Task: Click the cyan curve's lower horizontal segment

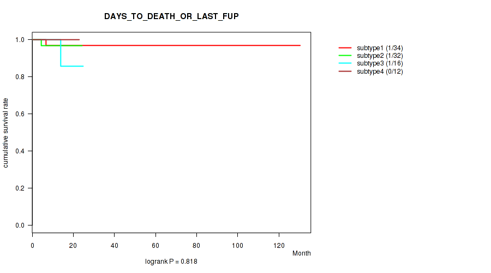Action: click(72, 66)
